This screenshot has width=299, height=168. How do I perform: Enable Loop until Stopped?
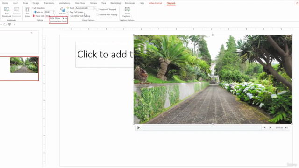(x=98, y=9)
